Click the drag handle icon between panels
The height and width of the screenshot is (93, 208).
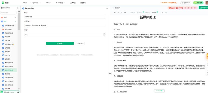(110, 73)
